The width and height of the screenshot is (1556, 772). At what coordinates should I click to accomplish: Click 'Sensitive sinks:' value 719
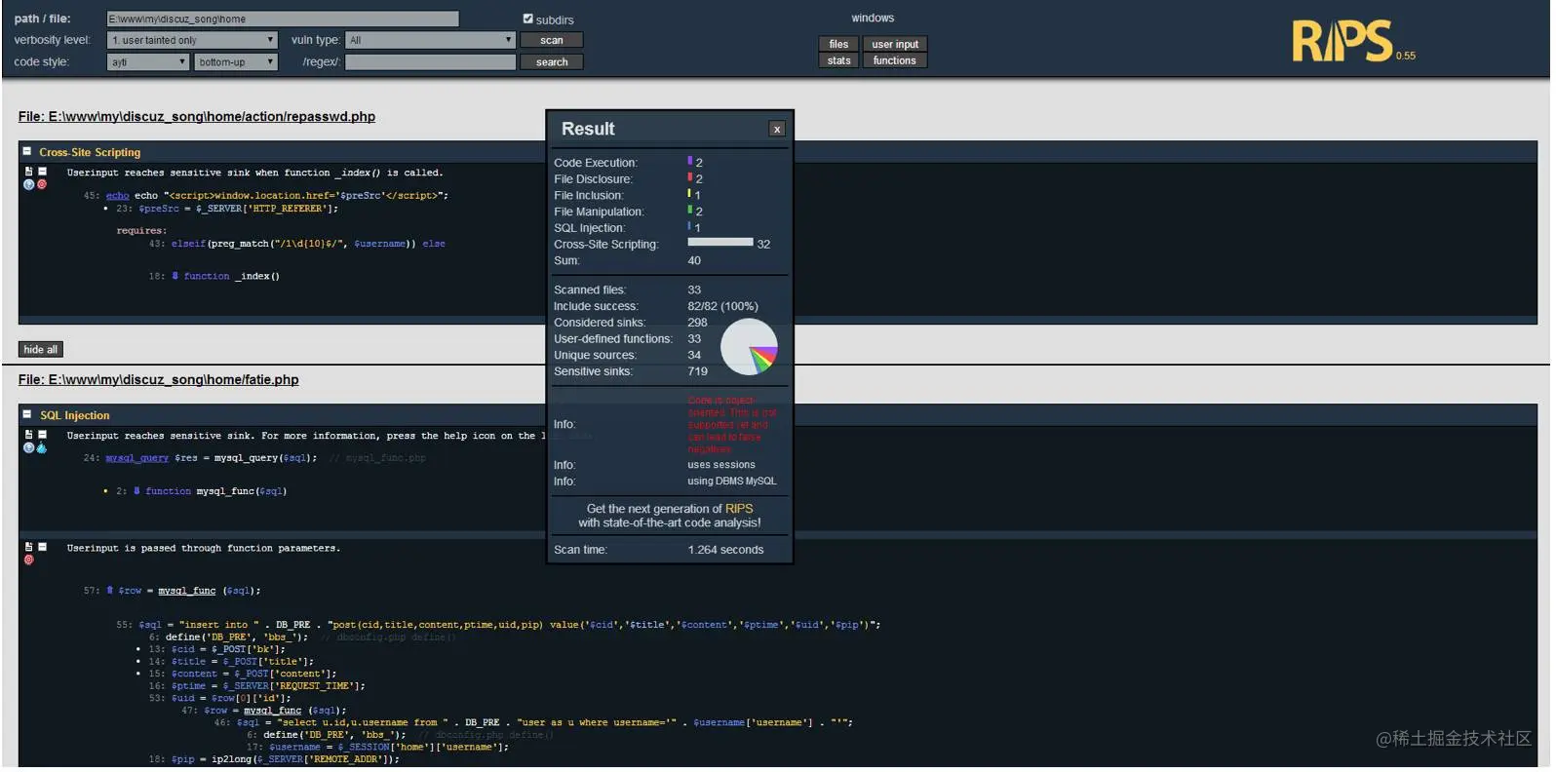point(697,371)
